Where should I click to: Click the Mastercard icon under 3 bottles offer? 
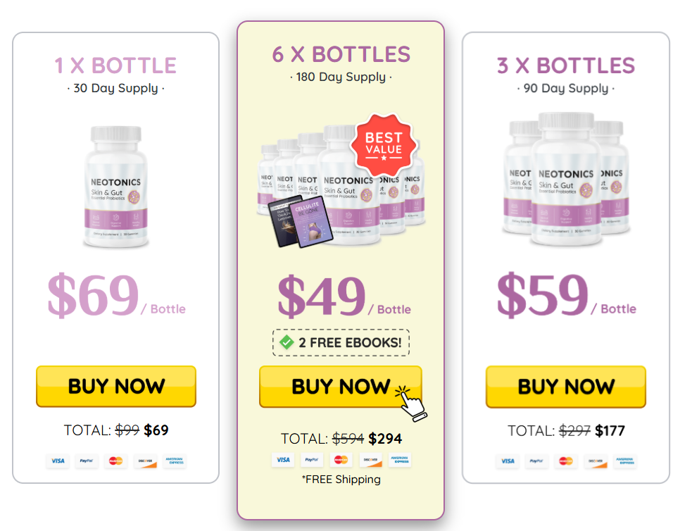click(566, 461)
